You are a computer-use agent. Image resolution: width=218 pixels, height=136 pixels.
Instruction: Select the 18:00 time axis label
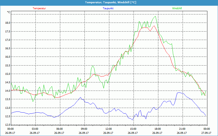[158, 129]
